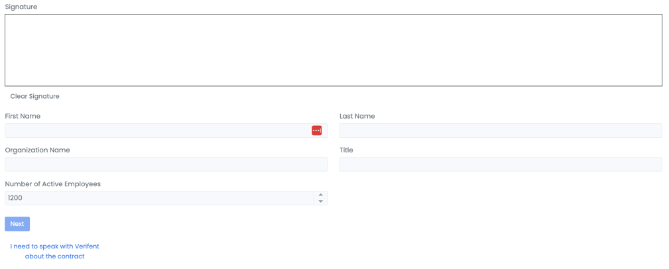Viewport: 669px width, 269px height.
Task: Decrease employee count with down arrow
Action: 321,201
